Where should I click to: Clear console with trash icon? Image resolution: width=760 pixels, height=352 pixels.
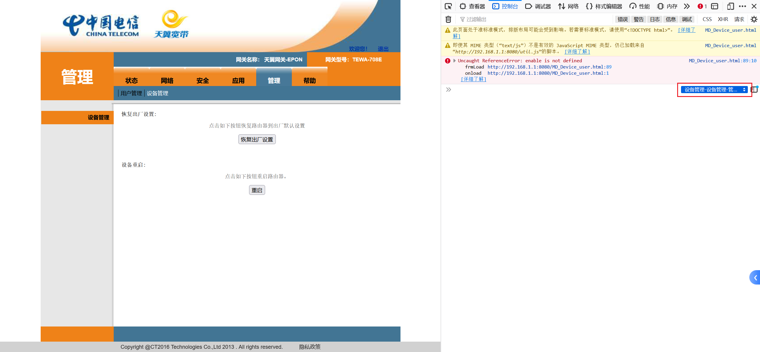tap(448, 19)
